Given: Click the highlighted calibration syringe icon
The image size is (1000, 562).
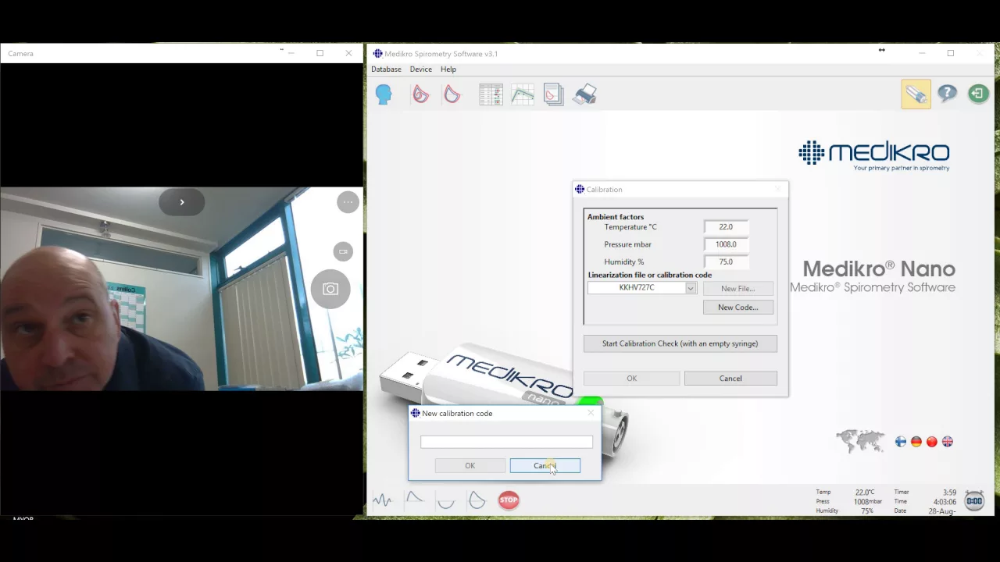Looking at the screenshot, I should pyautogui.click(x=916, y=94).
